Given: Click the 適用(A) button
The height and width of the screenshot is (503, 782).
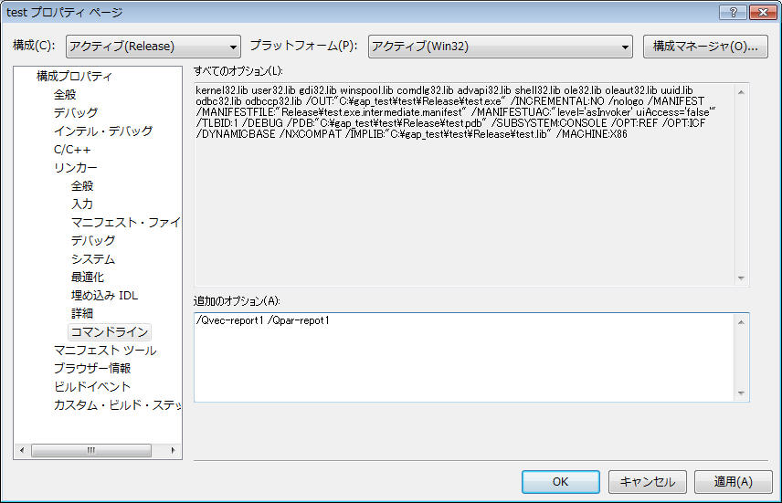Looking at the screenshot, I should (x=733, y=482).
